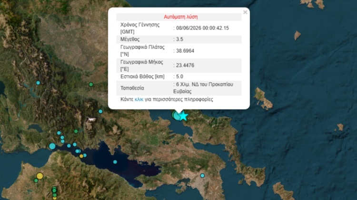Select the cyan marker in the northwest mountains

point(38,83)
